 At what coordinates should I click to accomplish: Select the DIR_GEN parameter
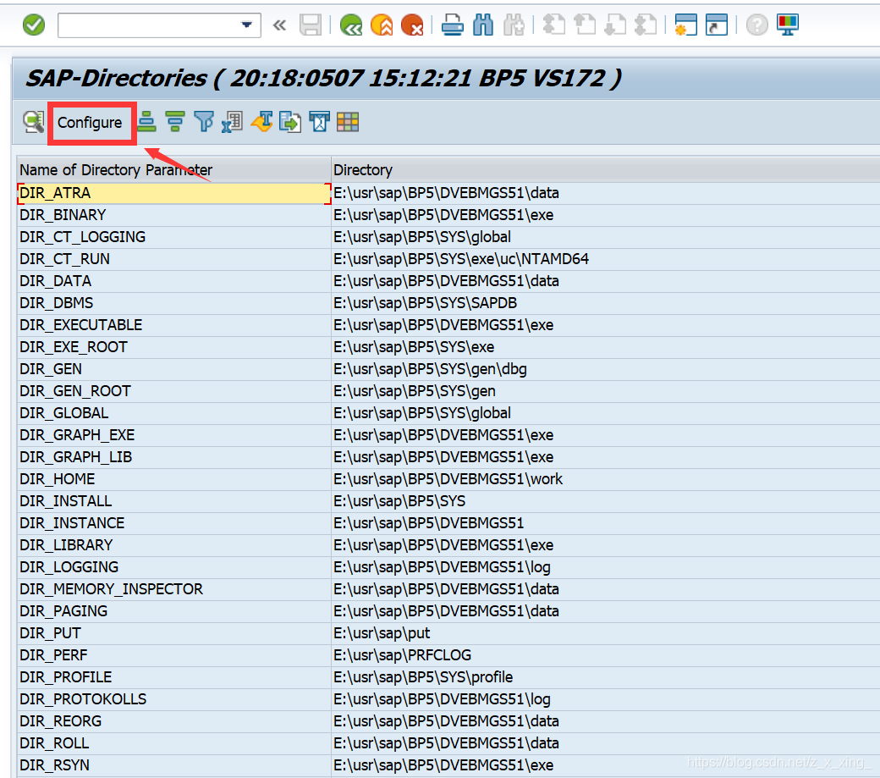[x=174, y=369]
